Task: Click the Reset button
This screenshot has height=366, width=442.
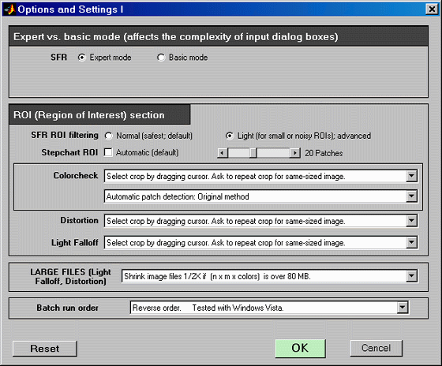Action: (45, 349)
